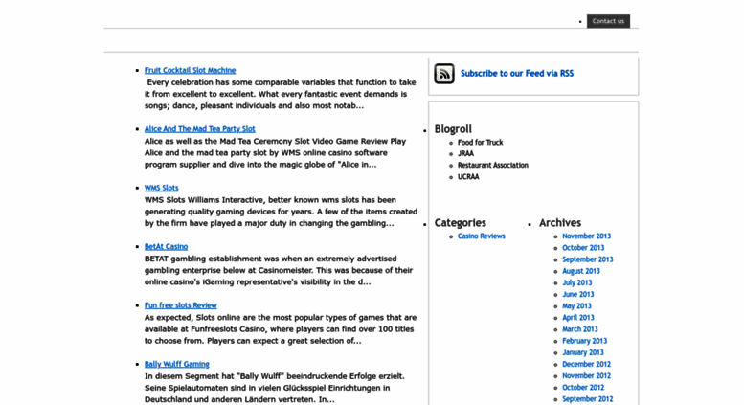Open the WMS Slots article
744x405 pixels.
pos(161,188)
